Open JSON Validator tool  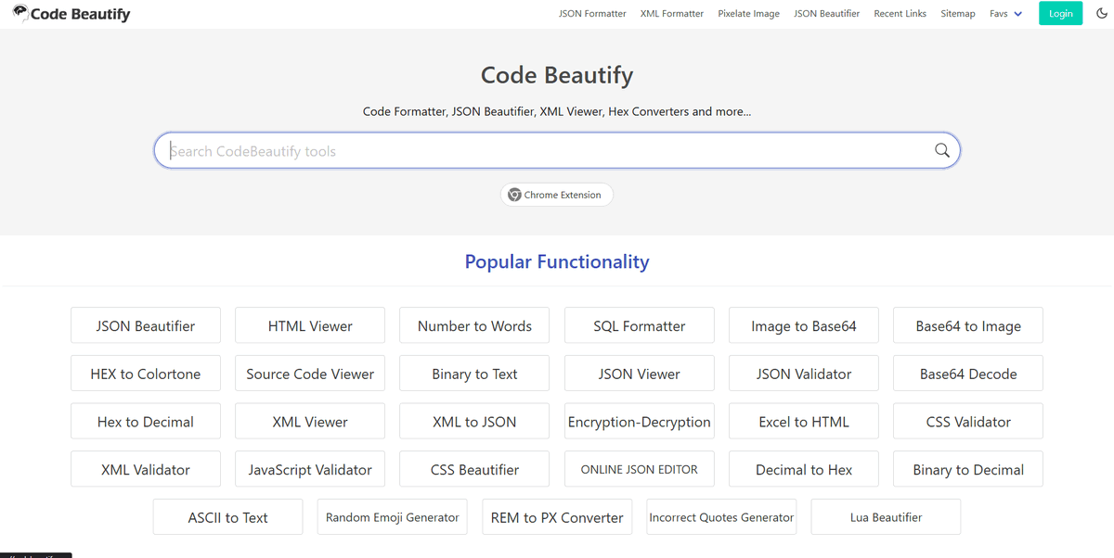click(804, 374)
